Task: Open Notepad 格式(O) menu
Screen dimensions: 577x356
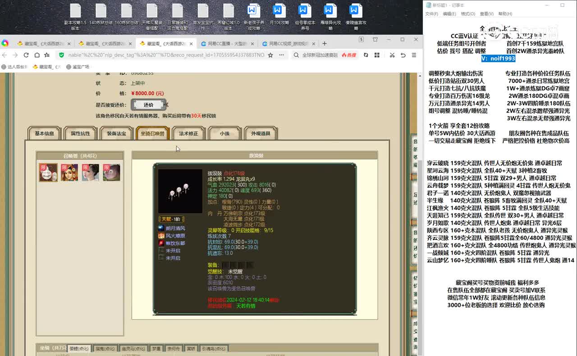Action: [468, 14]
